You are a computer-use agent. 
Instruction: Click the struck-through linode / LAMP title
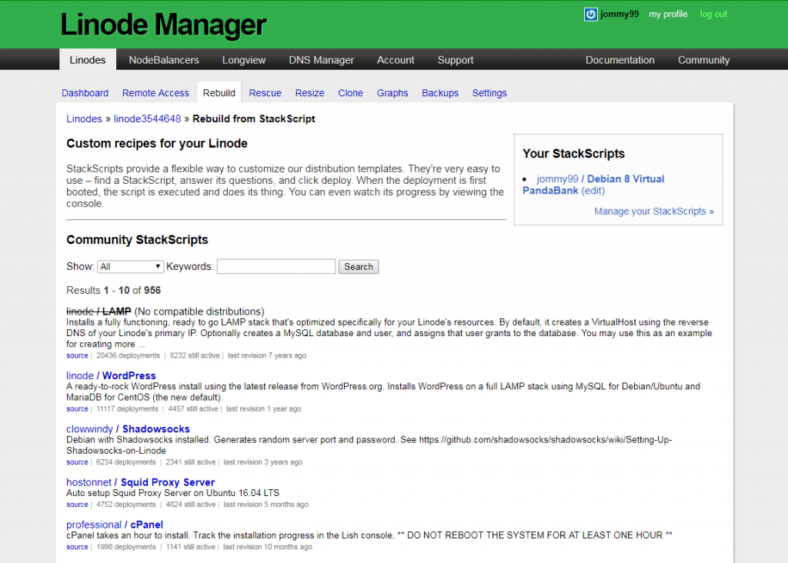point(98,311)
